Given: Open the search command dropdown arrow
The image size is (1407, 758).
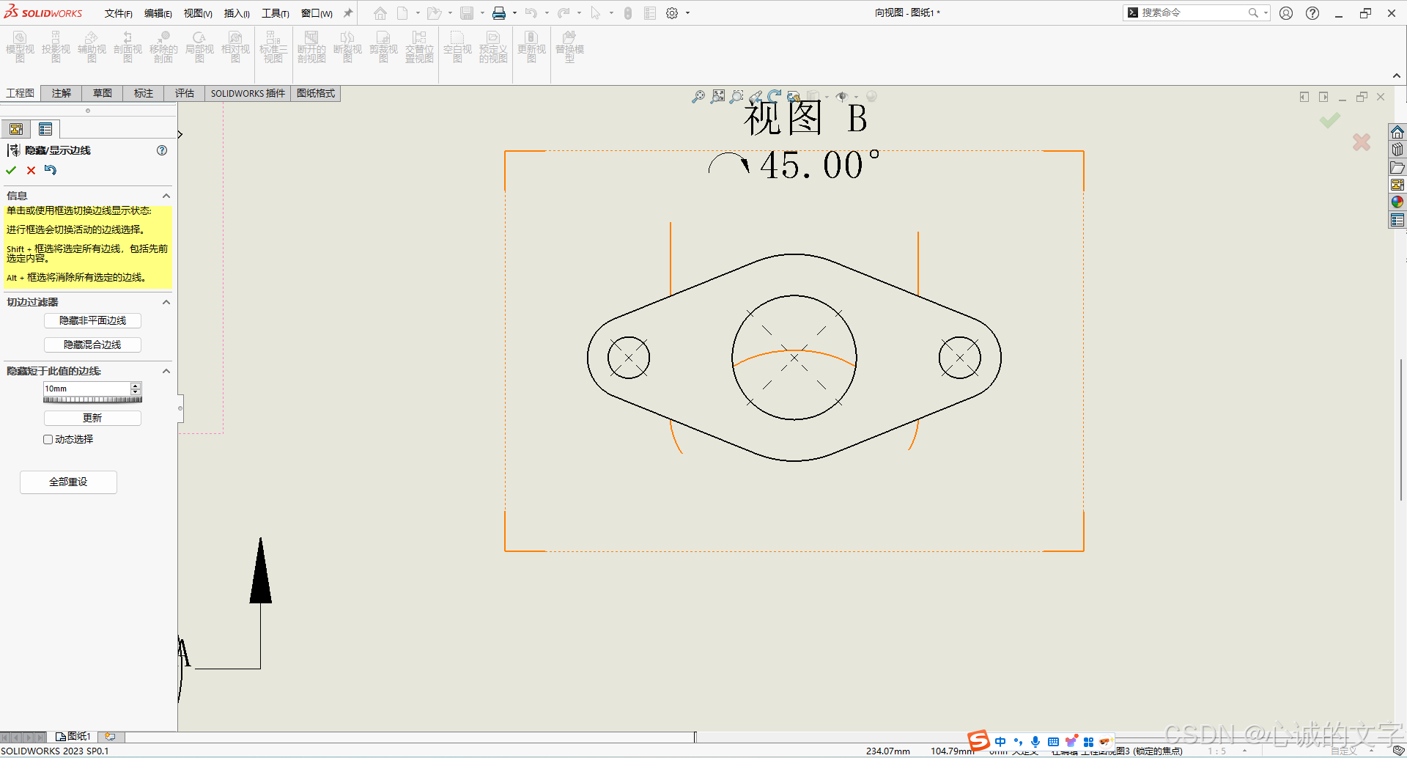Looking at the screenshot, I should 1266,13.
